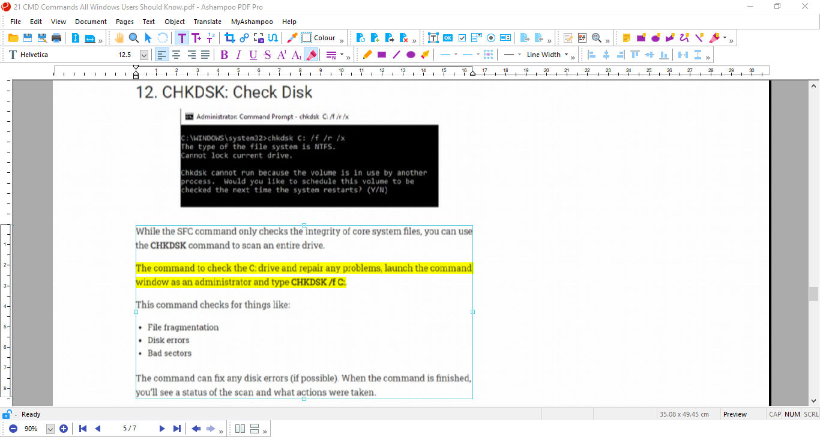
Task: Switch to two-page side-by-side layout
Action: click(240, 429)
